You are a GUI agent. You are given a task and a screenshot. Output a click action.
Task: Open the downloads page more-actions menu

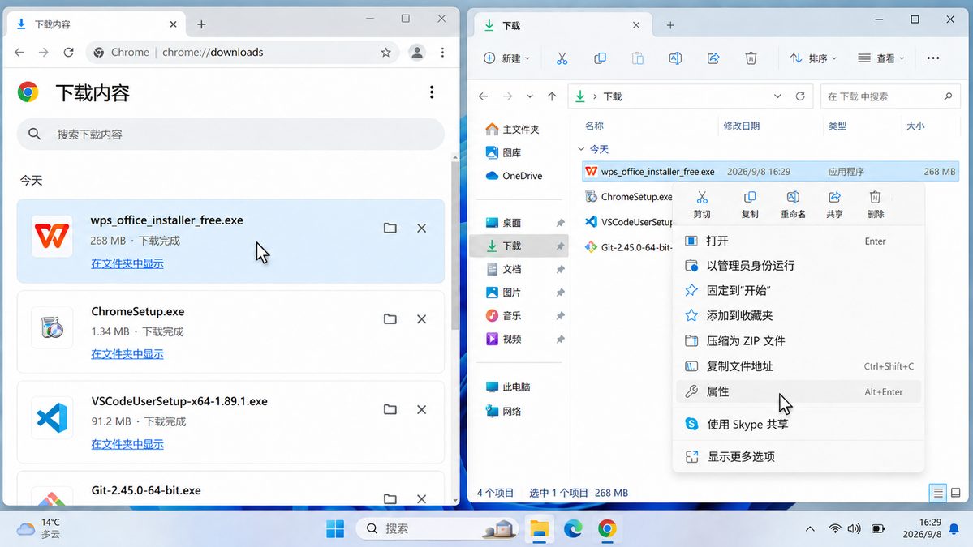pyautogui.click(x=432, y=92)
